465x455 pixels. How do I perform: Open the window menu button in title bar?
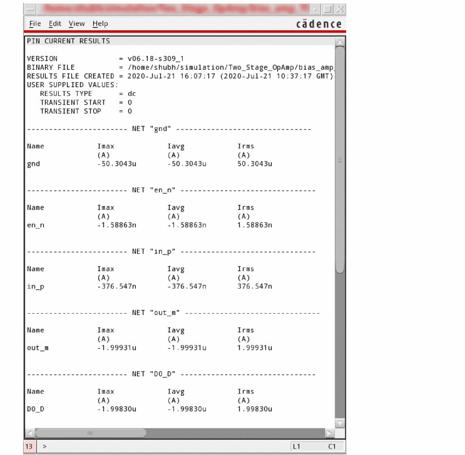click(30, 10)
